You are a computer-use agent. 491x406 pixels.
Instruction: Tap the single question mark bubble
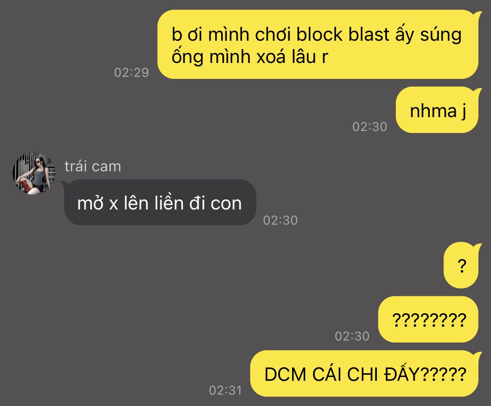462,265
